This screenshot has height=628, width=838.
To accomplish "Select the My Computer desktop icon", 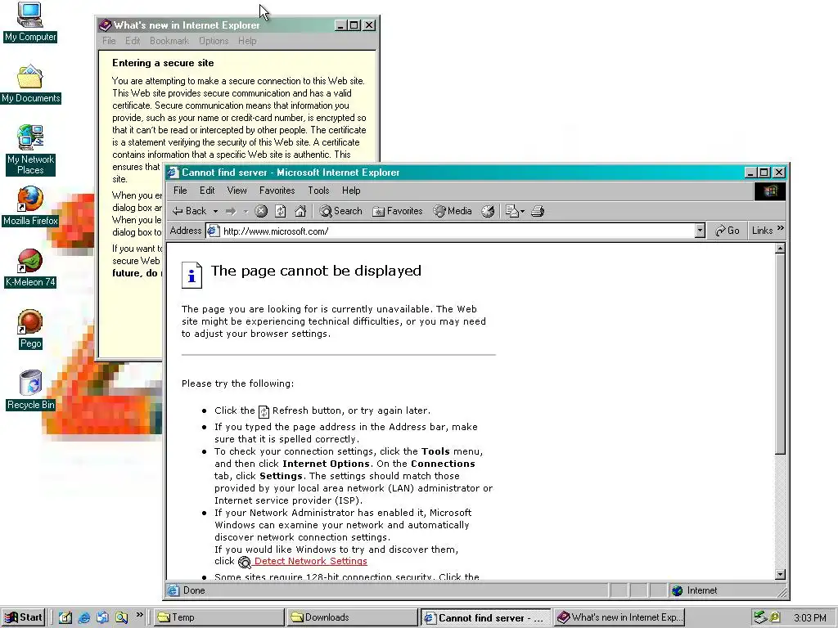I will (x=30, y=22).
